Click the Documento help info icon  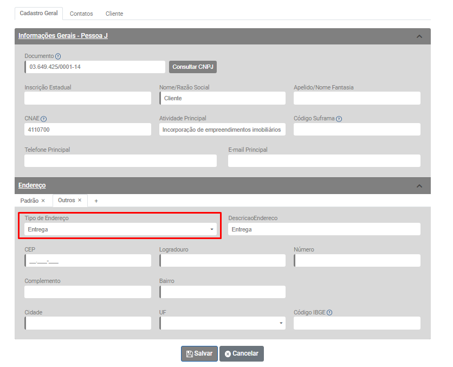[x=58, y=56]
